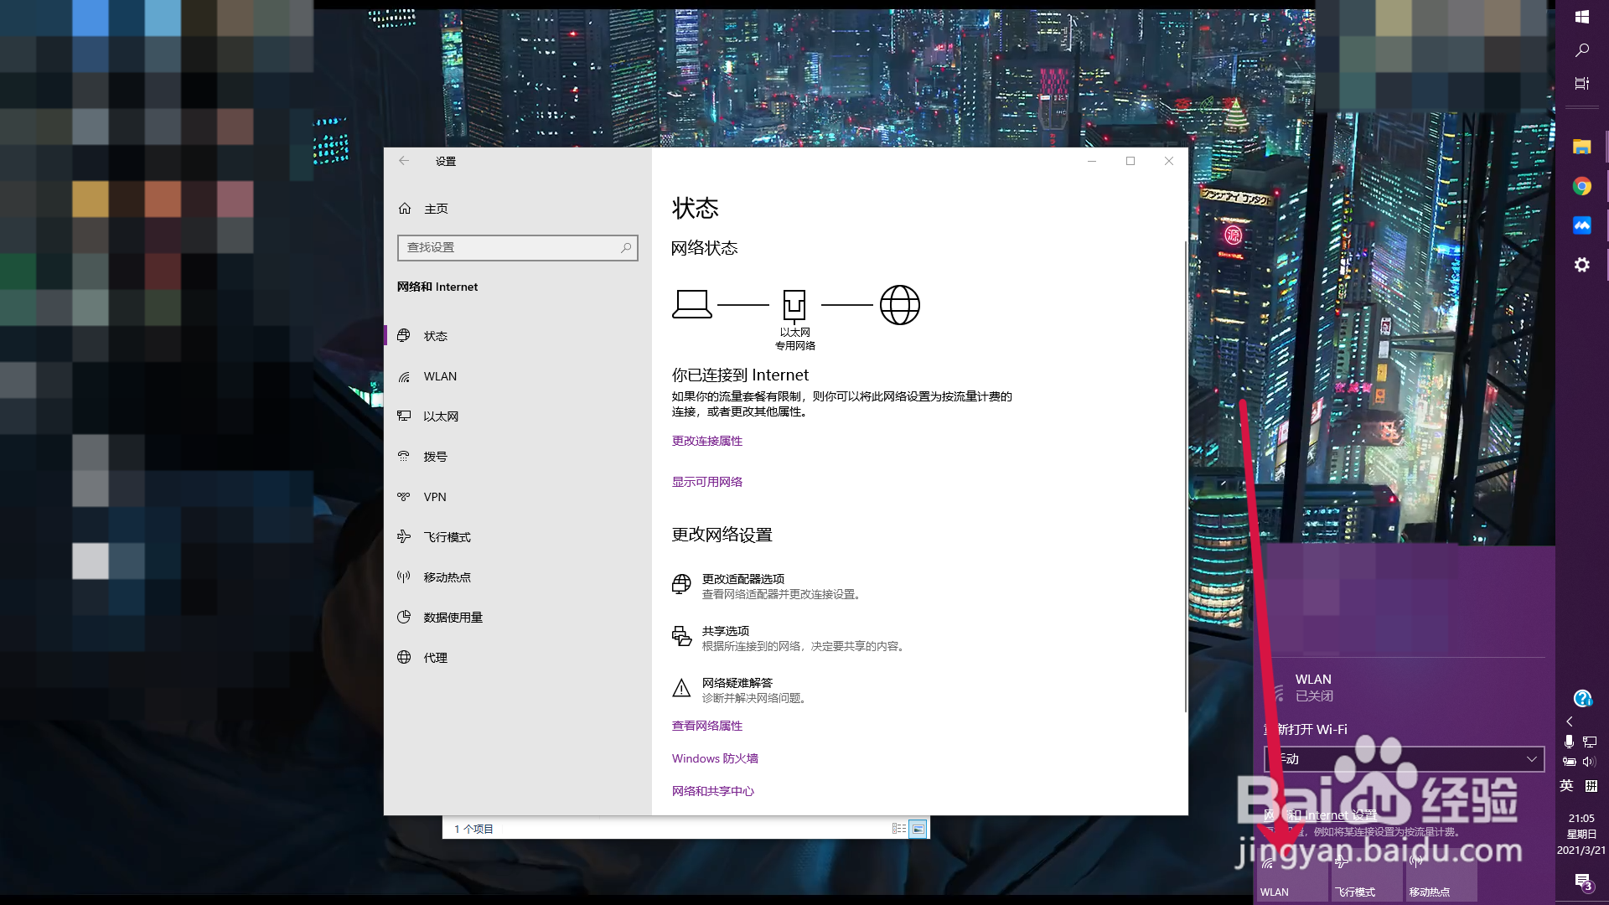Screen dimensions: 1609x905
Task: Click the Windows Start button
Action: pyautogui.click(x=1582, y=16)
